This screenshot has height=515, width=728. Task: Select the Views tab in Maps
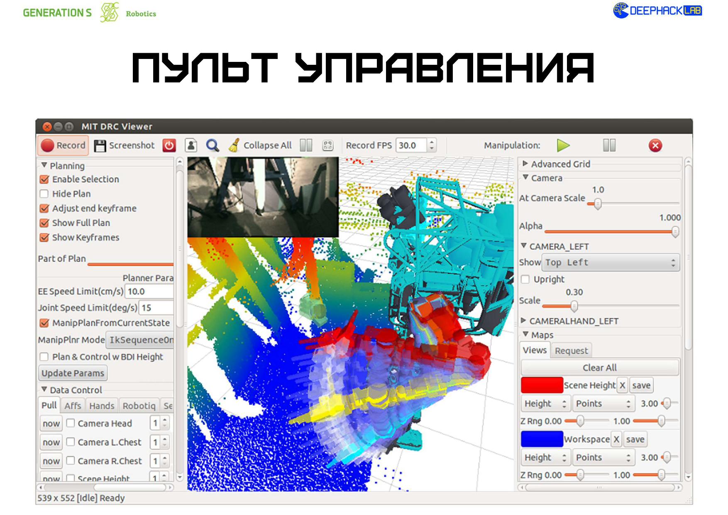pos(535,350)
